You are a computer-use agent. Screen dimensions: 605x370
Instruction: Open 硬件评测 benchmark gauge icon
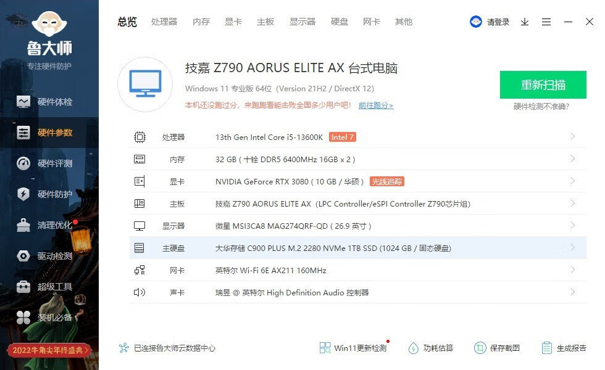[x=23, y=163]
